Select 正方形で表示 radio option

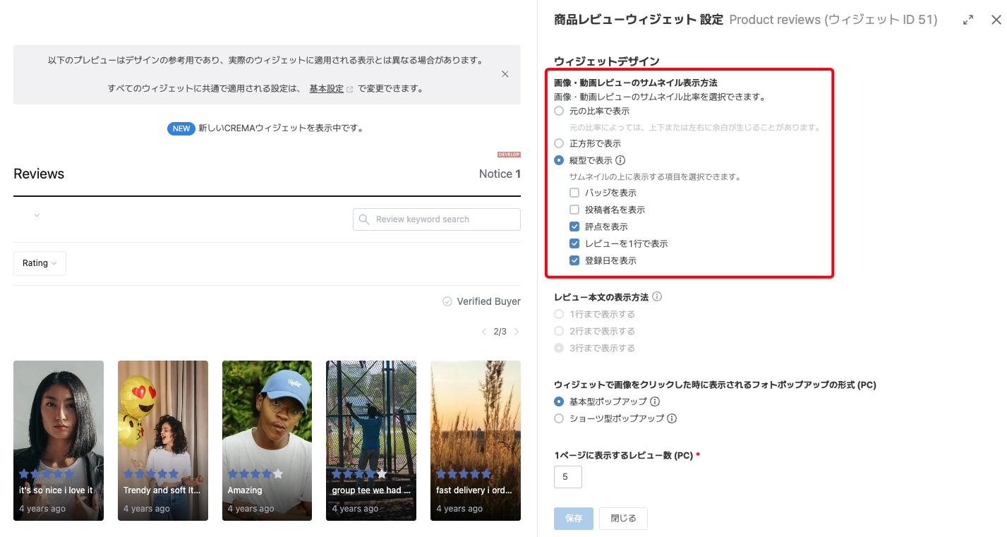tap(559, 143)
